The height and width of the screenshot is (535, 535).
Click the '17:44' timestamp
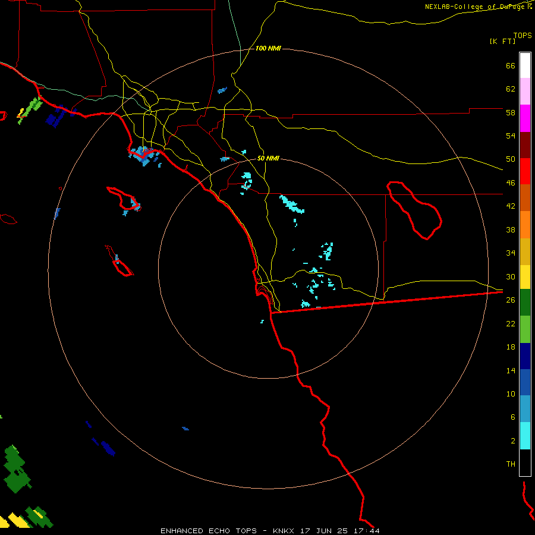(x=367, y=531)
